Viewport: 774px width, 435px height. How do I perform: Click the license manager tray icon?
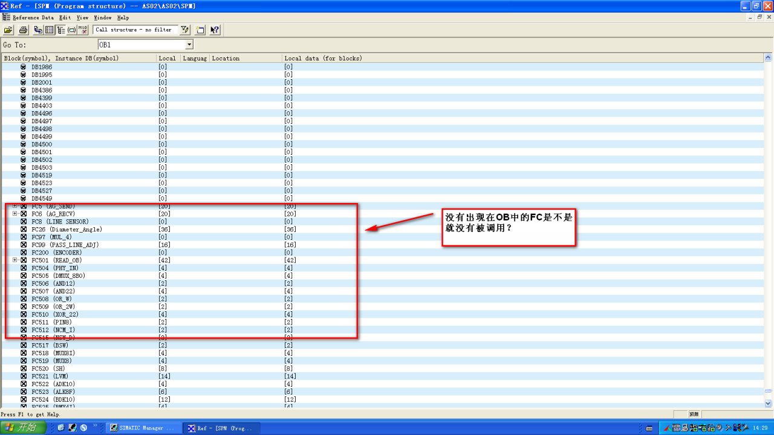676,428
